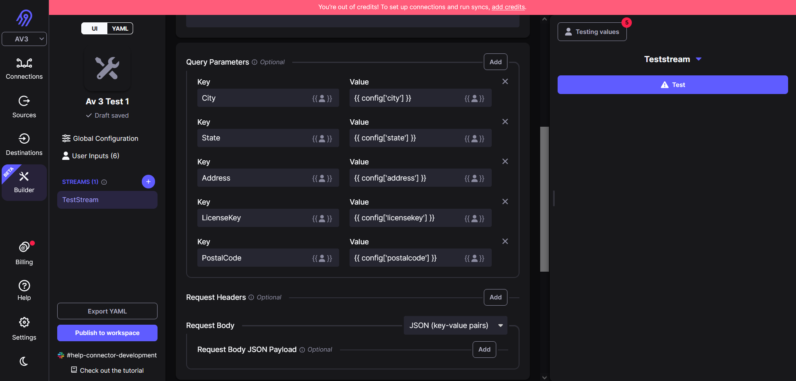Go to Sources in sidebar
Viewport: 796px width, 381px height.
(x=24, y=107)
